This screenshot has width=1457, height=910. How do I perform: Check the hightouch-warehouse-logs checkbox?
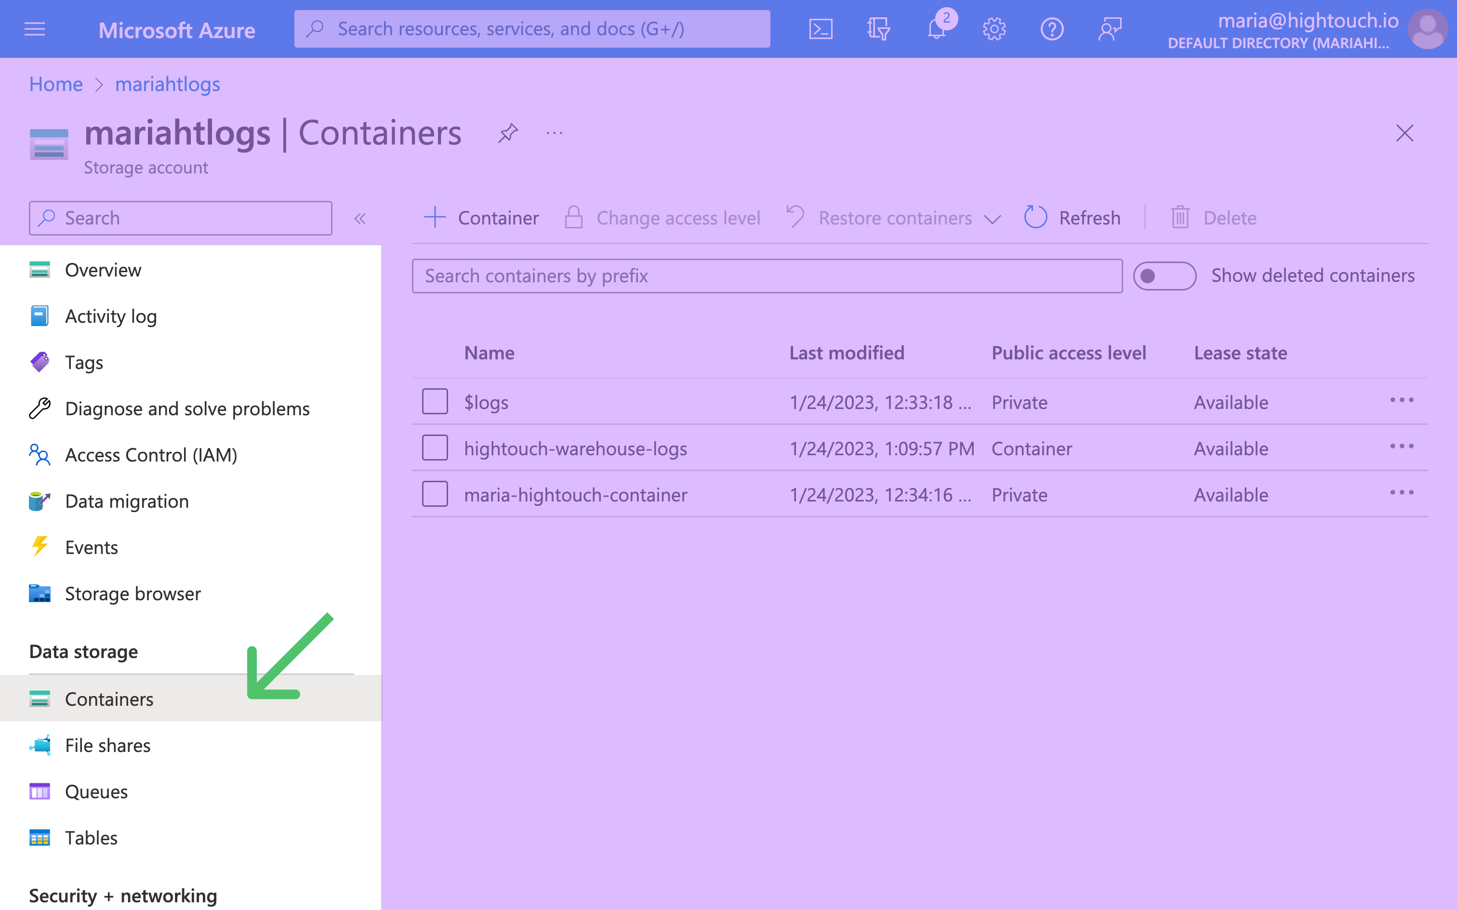[435, 448]
